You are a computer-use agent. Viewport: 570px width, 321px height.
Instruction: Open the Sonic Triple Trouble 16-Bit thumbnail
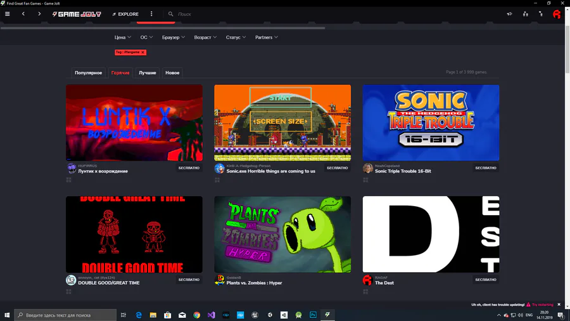click(x=431, y=122)
